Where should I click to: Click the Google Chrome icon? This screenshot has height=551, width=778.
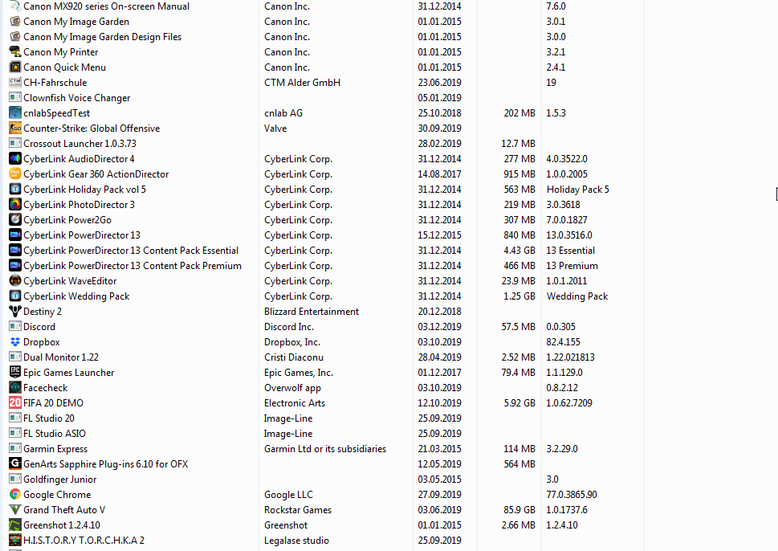pos(15,495)
